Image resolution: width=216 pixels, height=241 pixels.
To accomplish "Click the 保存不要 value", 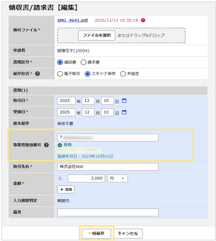I will (x=65, y=124).
